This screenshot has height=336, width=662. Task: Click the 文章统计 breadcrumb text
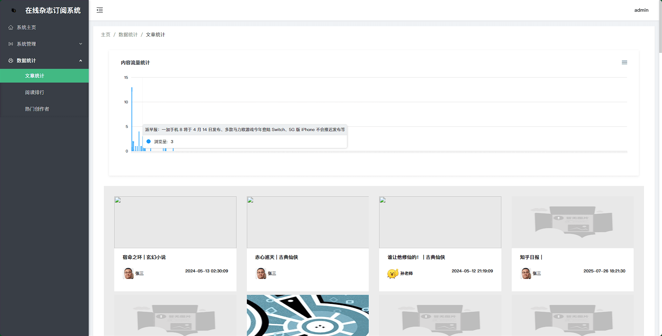tap(155, 35)
